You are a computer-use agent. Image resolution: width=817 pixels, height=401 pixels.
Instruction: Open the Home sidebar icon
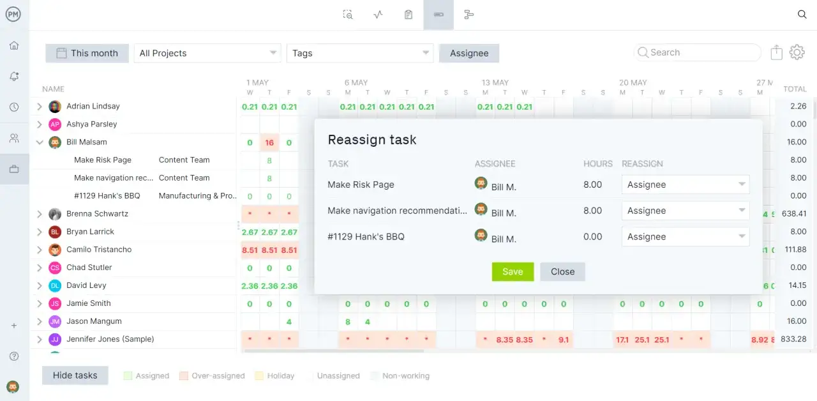pos(14,46)
